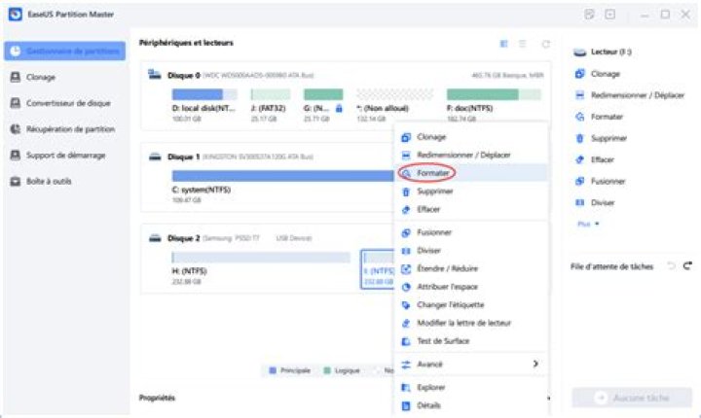Choose Supprimer in the context menu
701x418 pixels.
point(470,192)
